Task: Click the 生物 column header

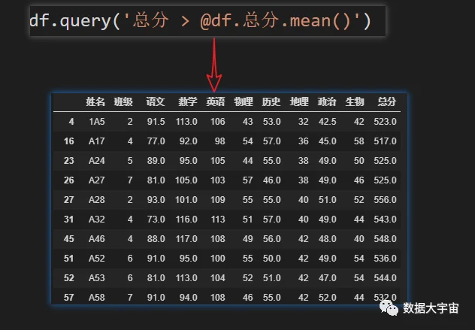Action: tap(355, 101)
